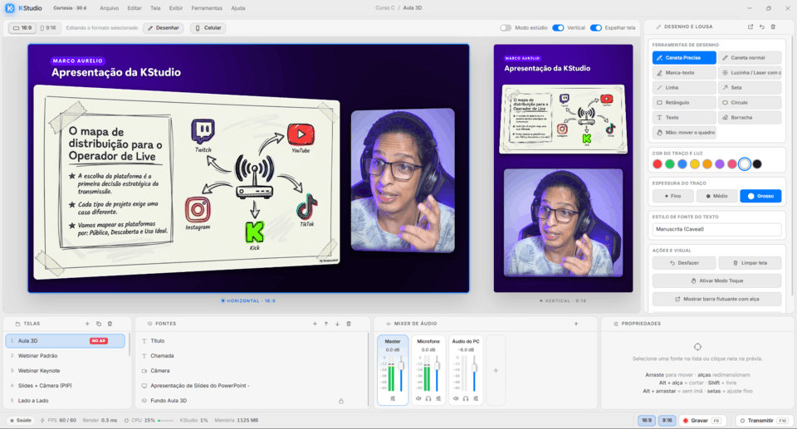The width and height of the screenshot is (797, 429).
Task: Open the Ferramentas menu
Action: click(207, 8)
